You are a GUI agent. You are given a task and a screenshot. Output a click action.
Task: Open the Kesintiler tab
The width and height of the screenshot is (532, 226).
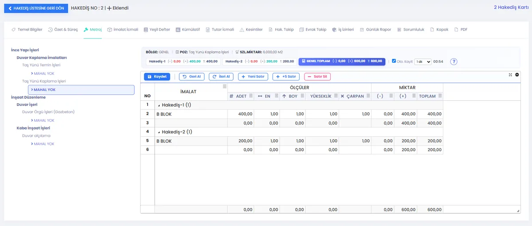[x=251, y=30]
